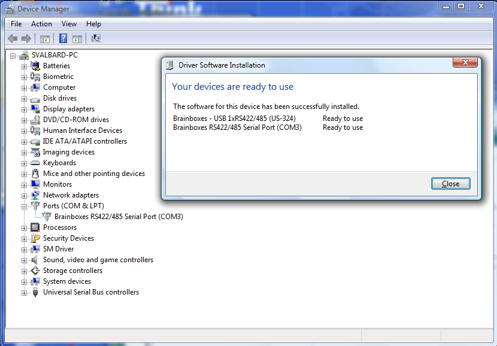Image resolution: width=497 pixels, height=346 pixels.
Task: Click the Batteries category icon
Action: click(x=35, y=66)
